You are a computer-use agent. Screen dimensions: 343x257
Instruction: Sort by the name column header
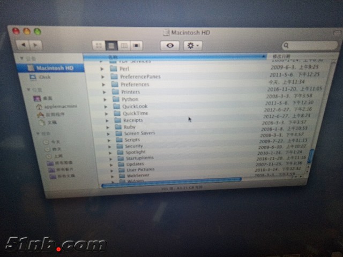[175, 57]
